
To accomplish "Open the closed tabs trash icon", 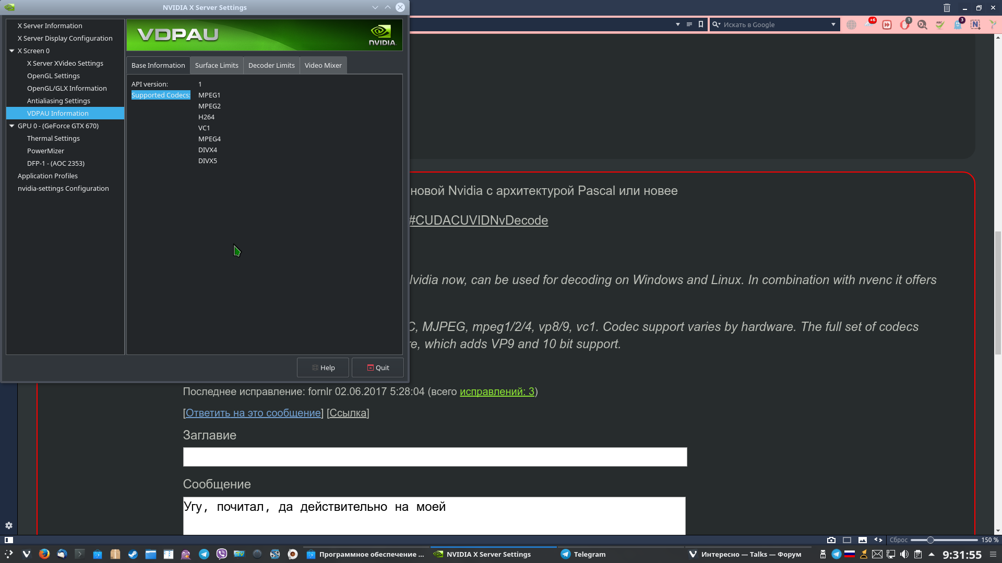I will (x=947, y=8).
